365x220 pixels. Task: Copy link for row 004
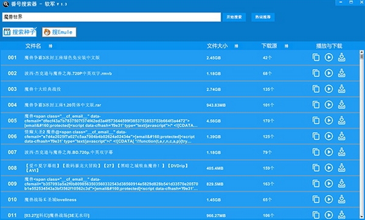coord(316,105)
